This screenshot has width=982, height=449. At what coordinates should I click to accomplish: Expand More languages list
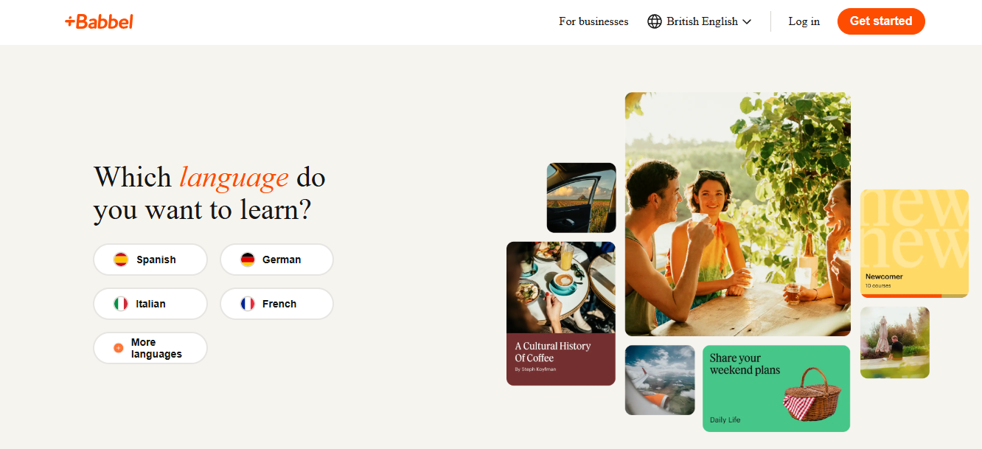[150, 348]
